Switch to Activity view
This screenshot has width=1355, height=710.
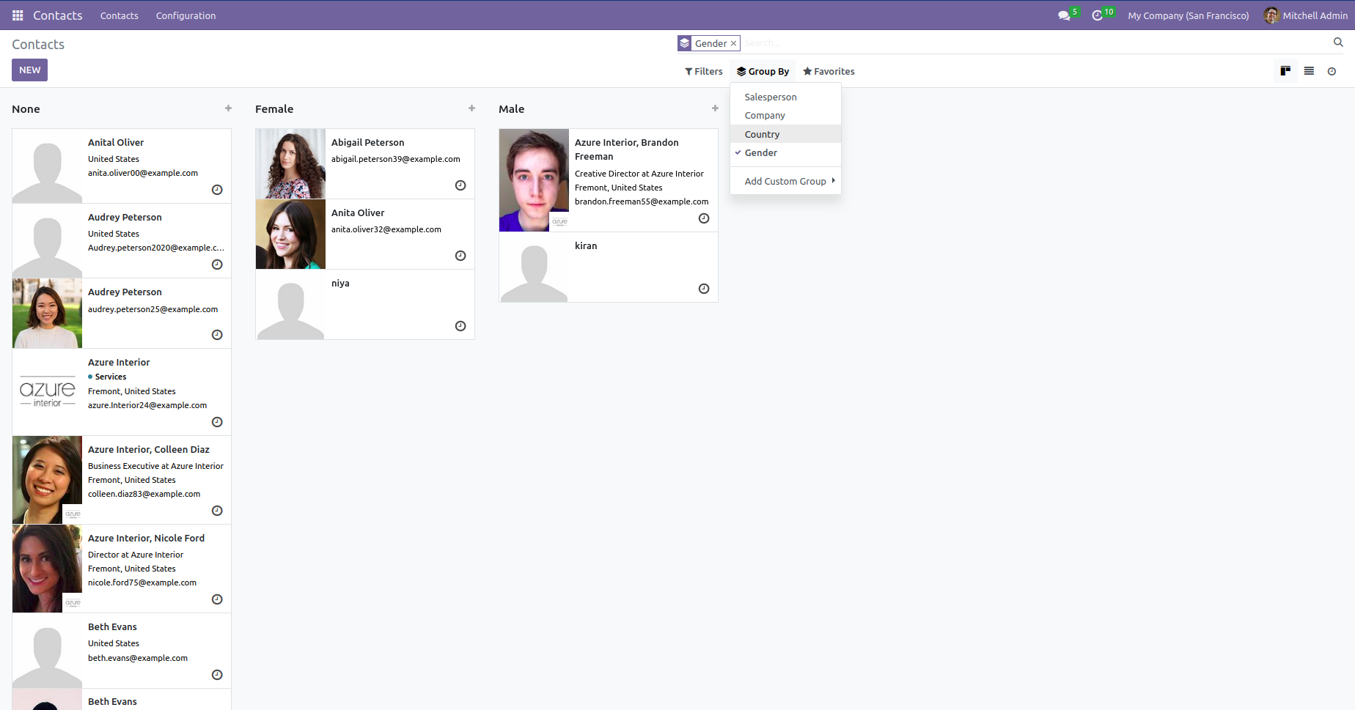[1332, 71]
